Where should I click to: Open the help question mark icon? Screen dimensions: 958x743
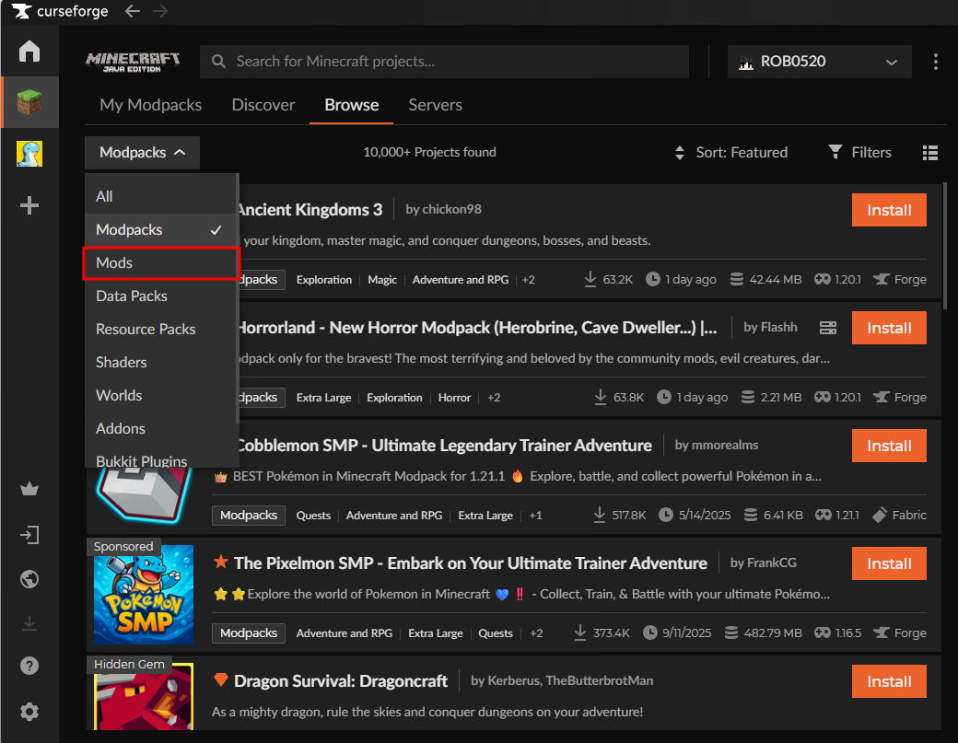pos(29,666)
